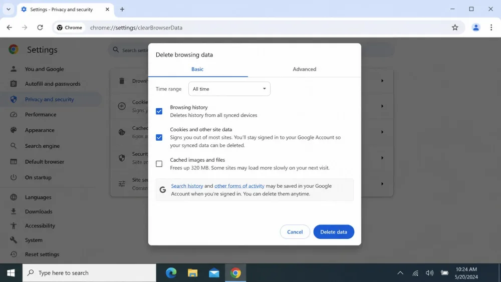Switch to the Advanced tab
The image size is (501, 282).
click(x=305, y=69)
